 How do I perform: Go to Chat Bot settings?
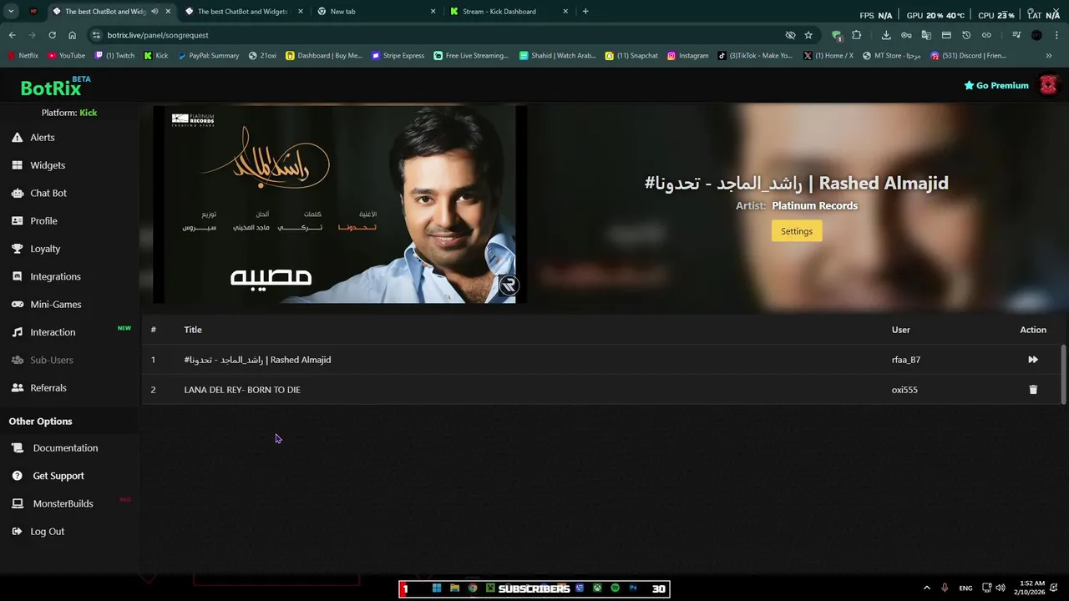pyautogui.click(x=48, y=193)
